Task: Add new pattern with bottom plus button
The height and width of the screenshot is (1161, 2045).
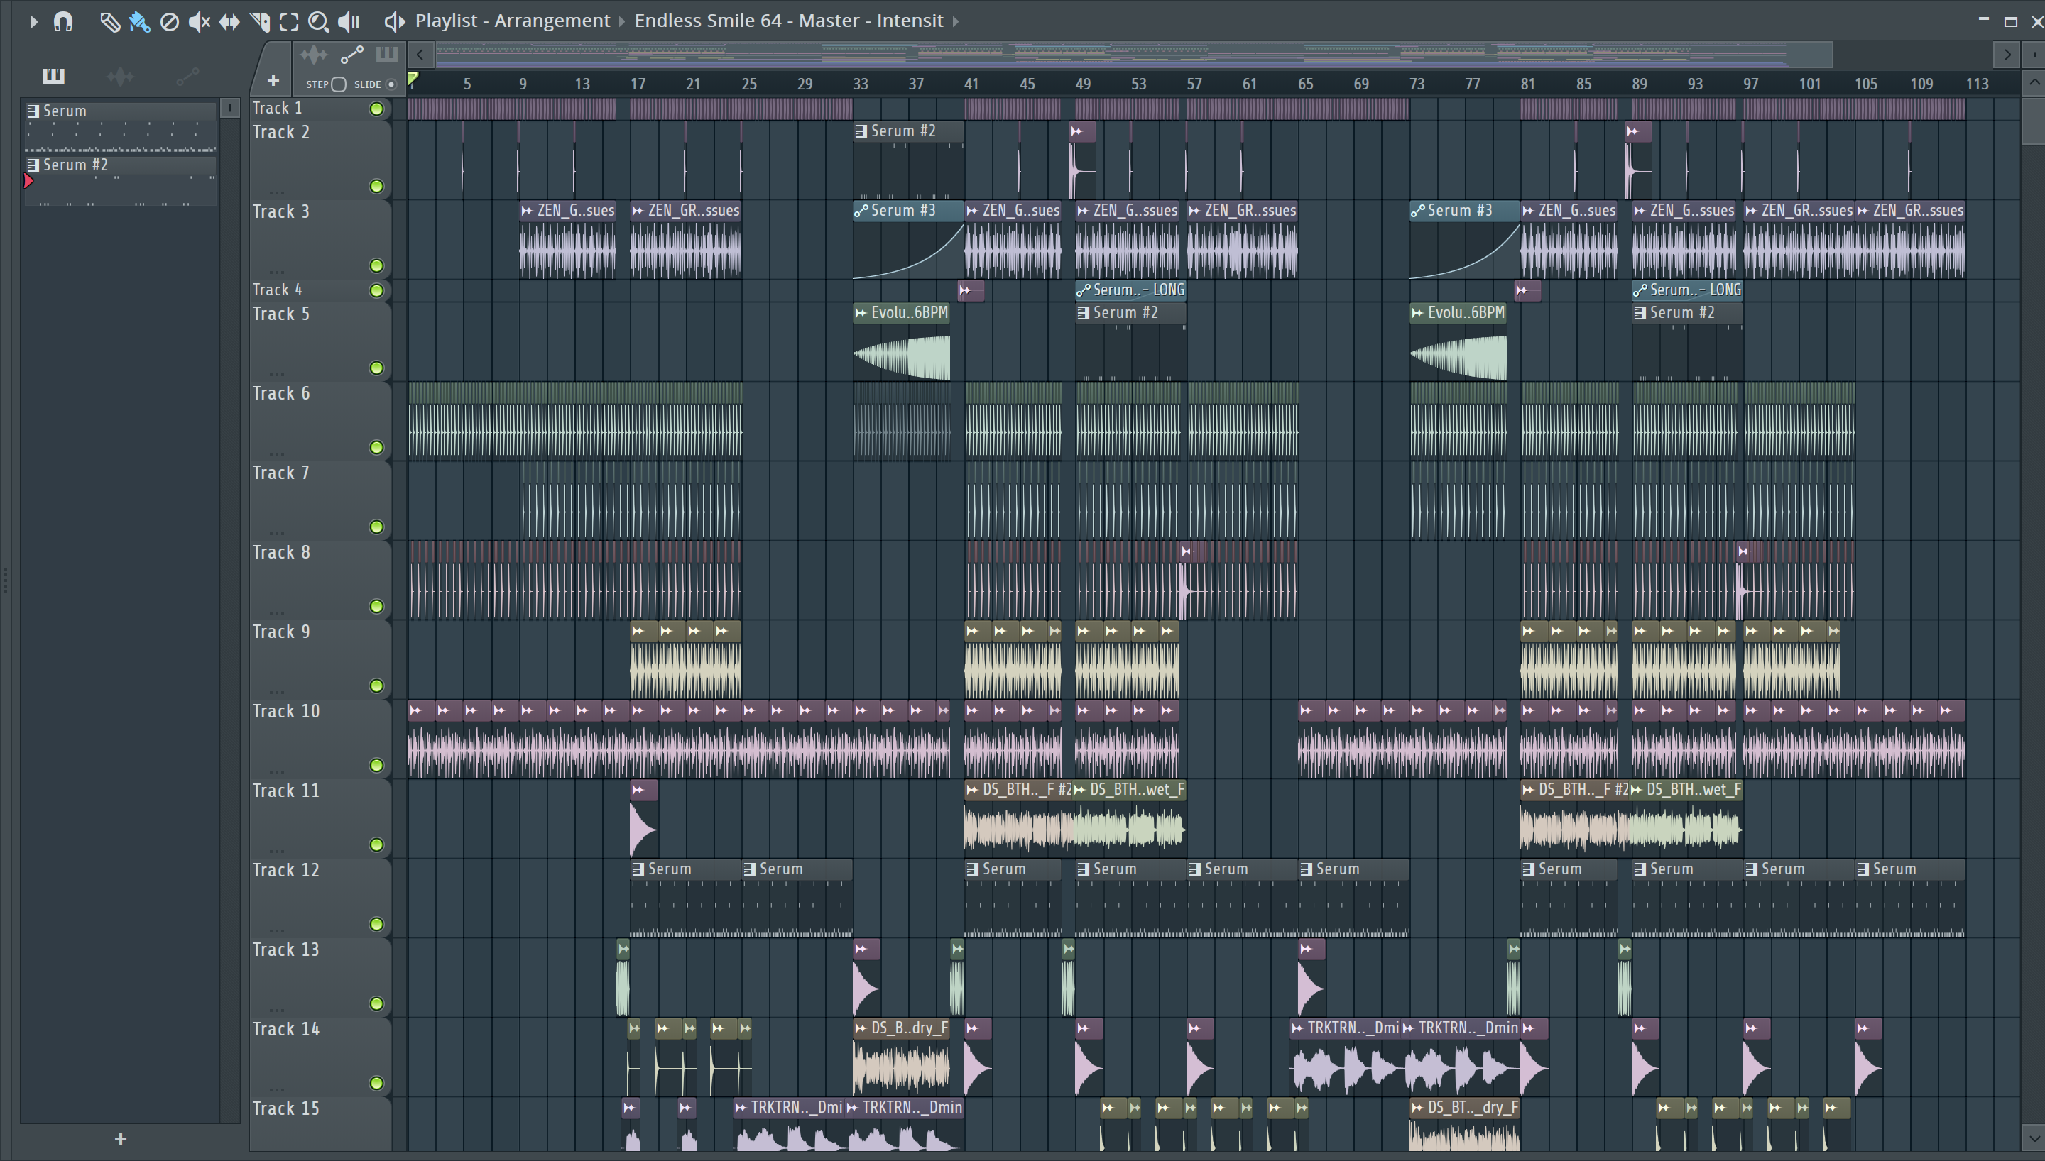Action: [x=121, y=1139]
